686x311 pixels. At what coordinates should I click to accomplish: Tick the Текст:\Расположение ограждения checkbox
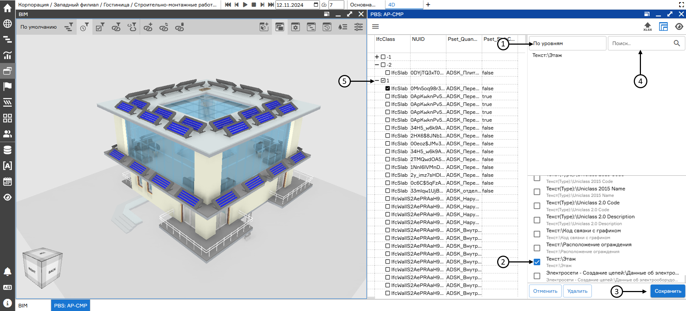537,248
